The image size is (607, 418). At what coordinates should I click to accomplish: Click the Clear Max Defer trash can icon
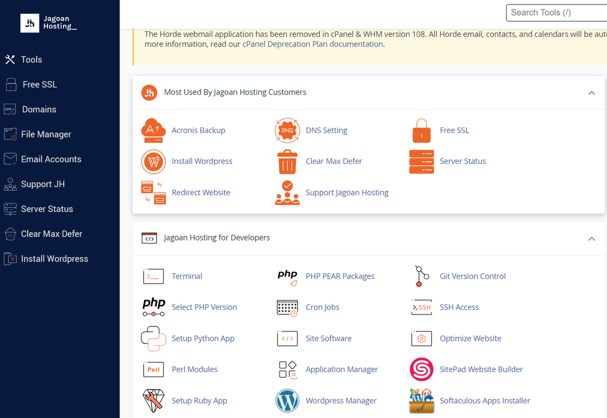(x=287, y=161)
